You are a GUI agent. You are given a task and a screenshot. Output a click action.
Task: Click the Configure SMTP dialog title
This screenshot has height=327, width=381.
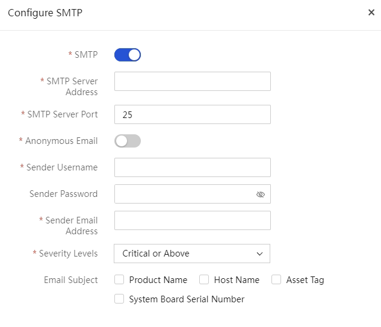point(45,13)
